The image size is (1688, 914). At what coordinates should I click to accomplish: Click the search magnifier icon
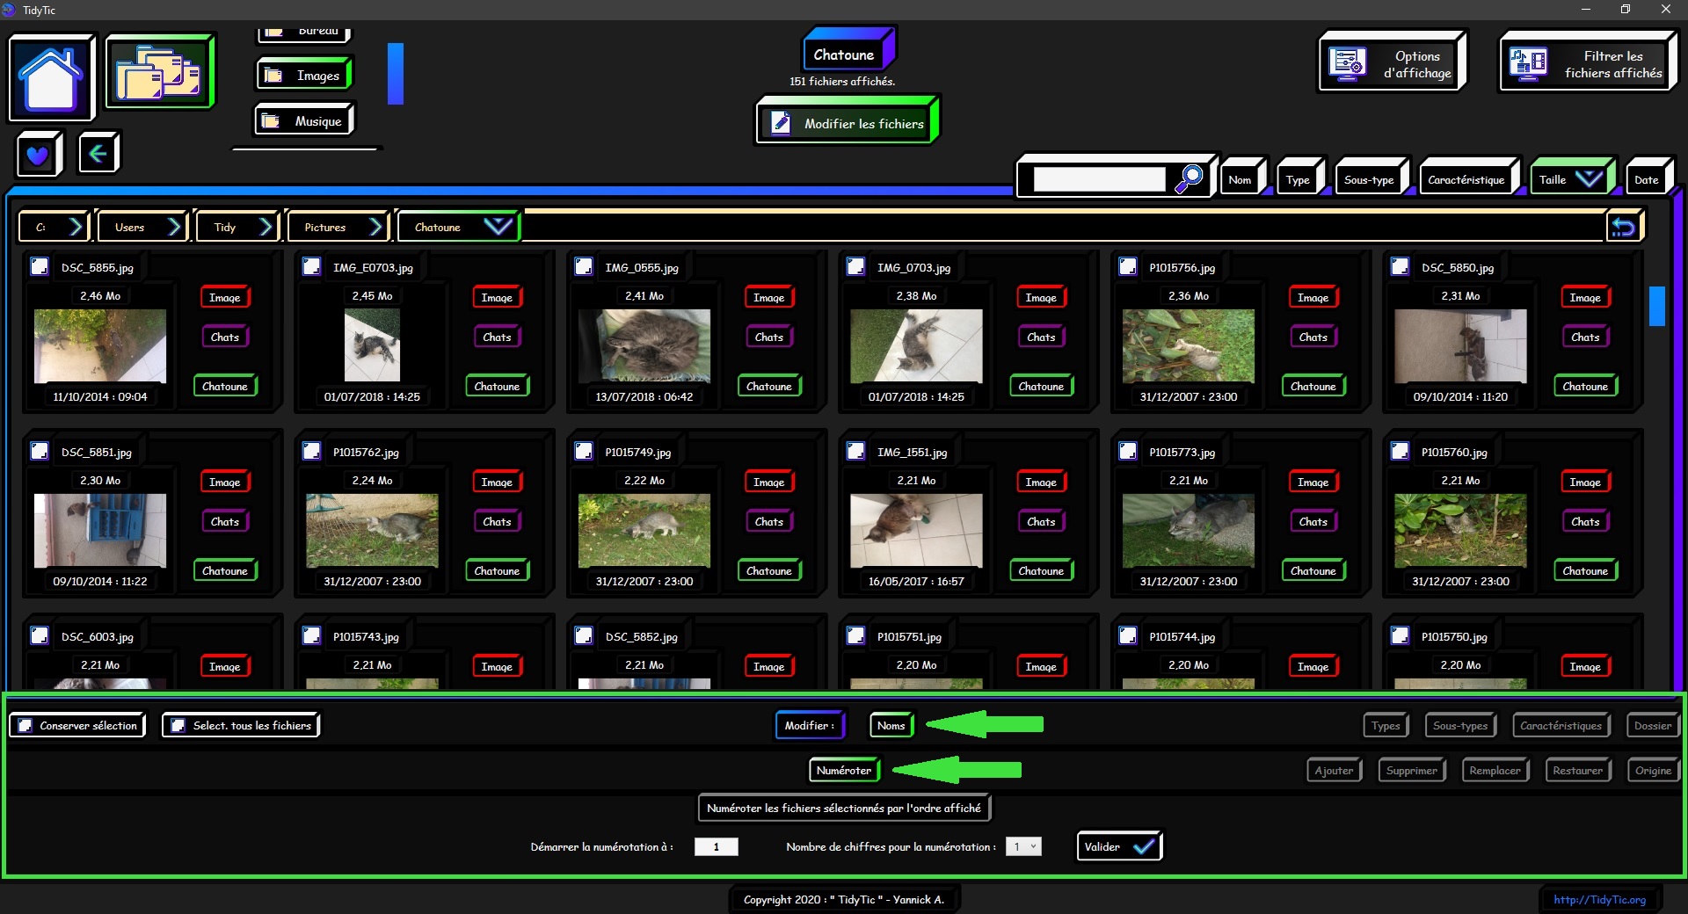pyautogui.click(x=1189, y=178)
